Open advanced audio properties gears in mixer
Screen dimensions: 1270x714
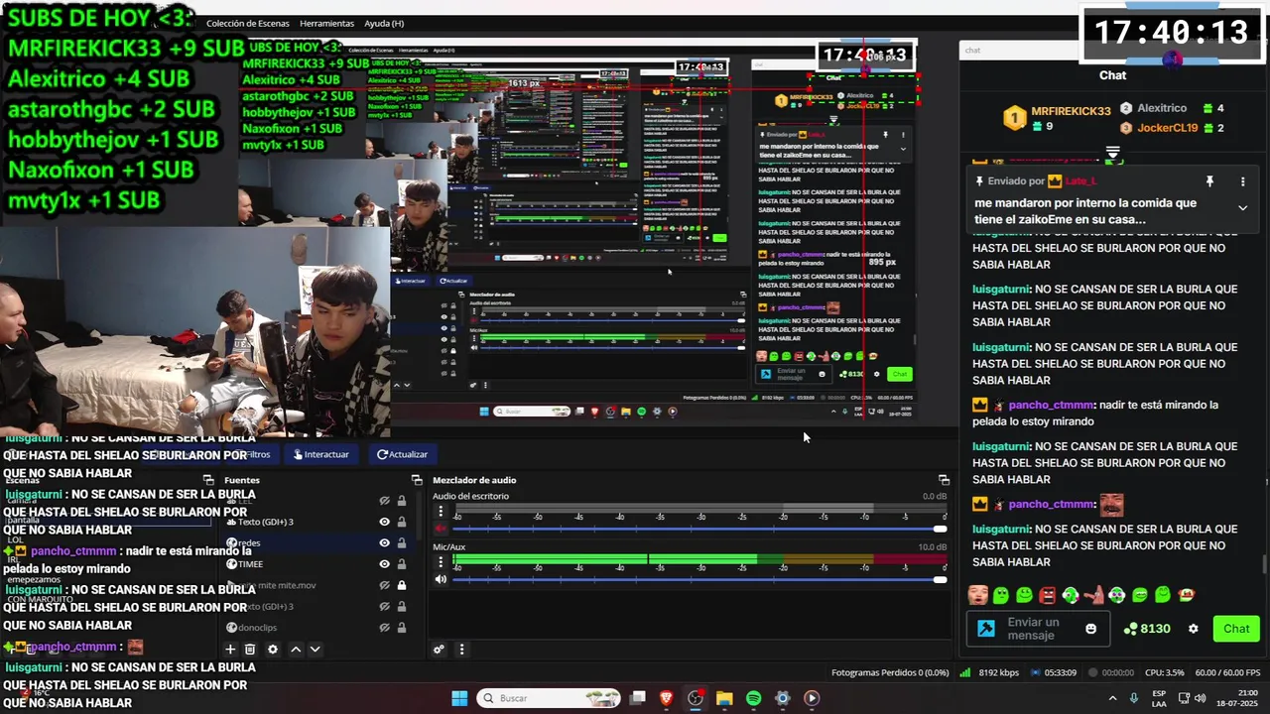pos(439,650)
